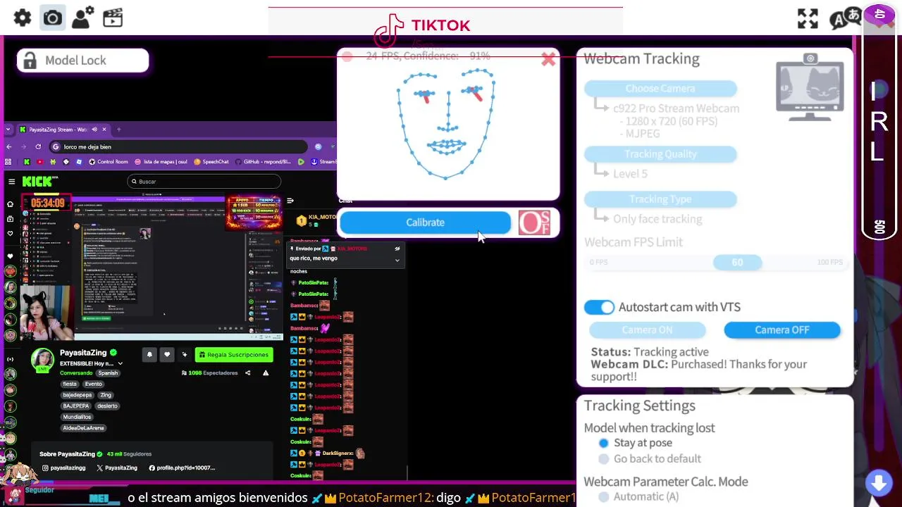Image resolution: width=902 pixels, height=507 pixels.
Task: Adjust the Webcam FPS Limit slider
Action: tap(737, 263)
